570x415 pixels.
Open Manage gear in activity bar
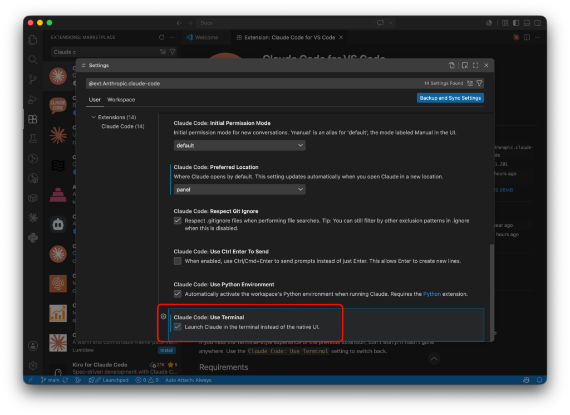(x=33, y=365)
